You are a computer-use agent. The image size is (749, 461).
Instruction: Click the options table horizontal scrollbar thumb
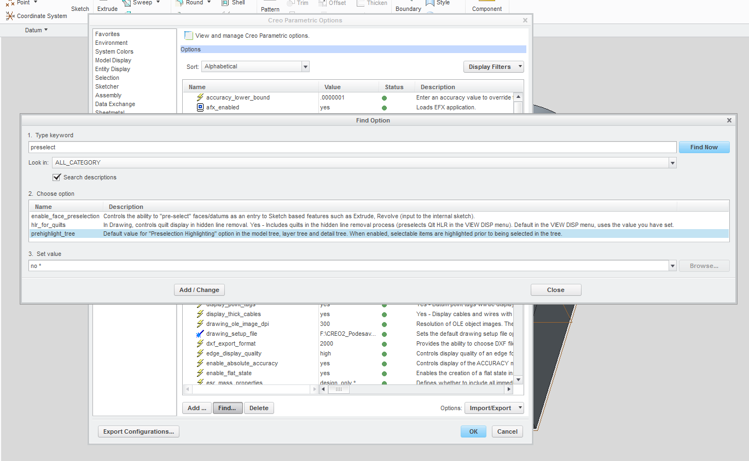pyautogui.click(x=339, y=389)
